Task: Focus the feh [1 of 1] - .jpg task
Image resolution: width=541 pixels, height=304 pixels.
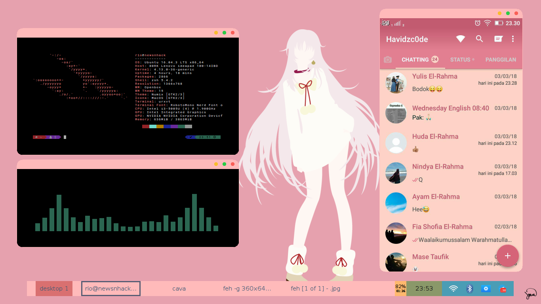Action: pyautogui.click(x=315, y=289)
